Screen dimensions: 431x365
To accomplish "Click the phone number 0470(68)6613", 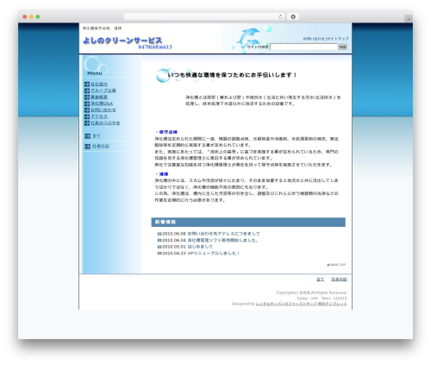I will [155, 47].
